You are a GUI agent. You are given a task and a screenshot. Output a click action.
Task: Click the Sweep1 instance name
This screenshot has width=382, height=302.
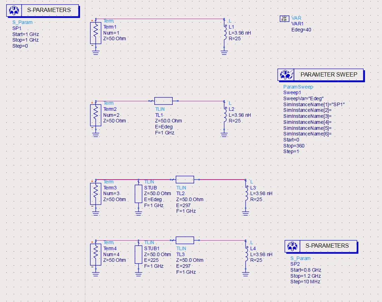tap(292, 93)
